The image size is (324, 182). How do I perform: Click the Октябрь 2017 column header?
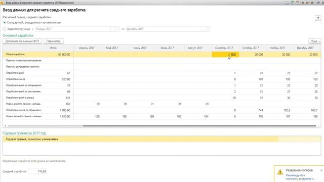click(x=253, y=48)
